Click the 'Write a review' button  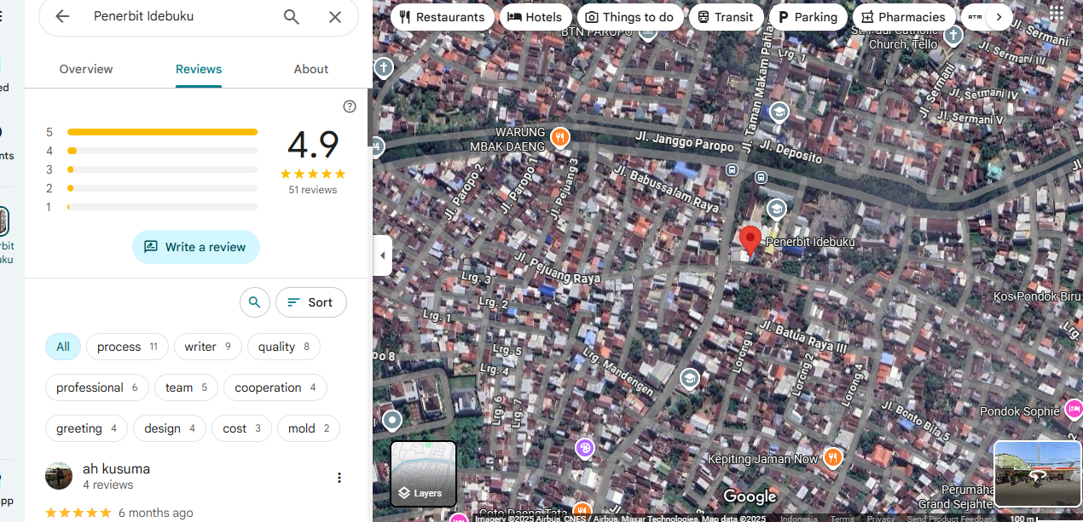[x=196, y=247]
